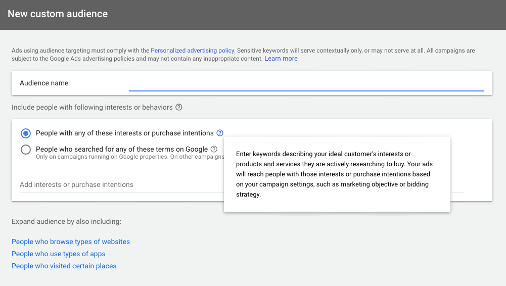The width and height of the screenshot is (506, 286).
Task: Select the interests or purchase intentions radio button
Action: (26, 133)
